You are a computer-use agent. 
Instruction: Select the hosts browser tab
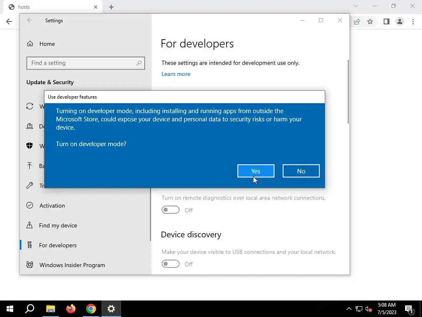point(52,7)
